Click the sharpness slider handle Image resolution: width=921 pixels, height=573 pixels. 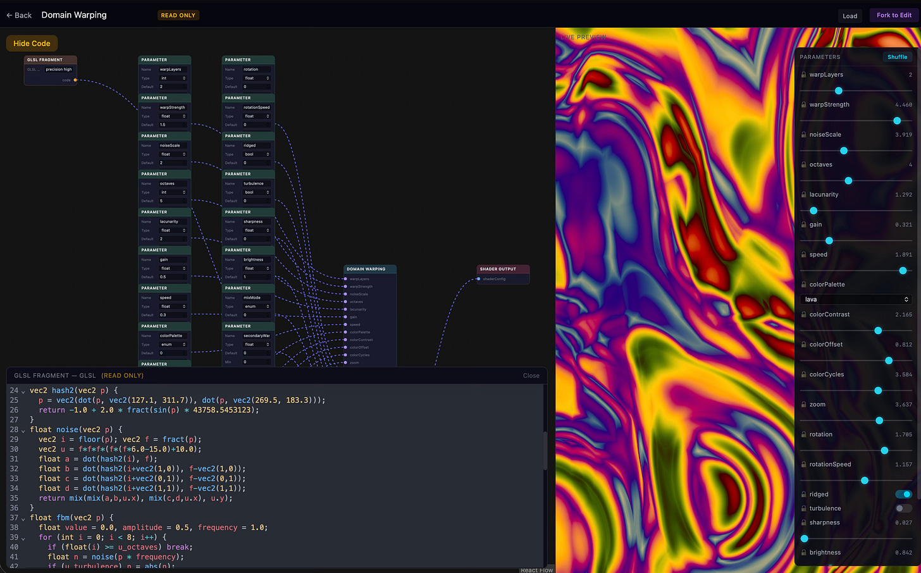coord(805,539)
